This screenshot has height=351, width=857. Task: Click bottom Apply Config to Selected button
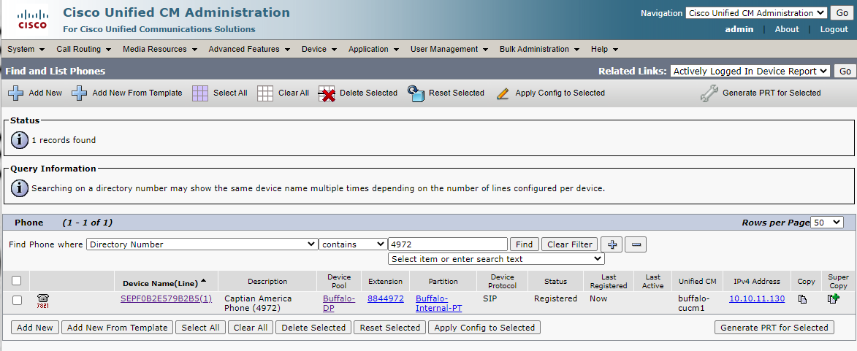484,328
